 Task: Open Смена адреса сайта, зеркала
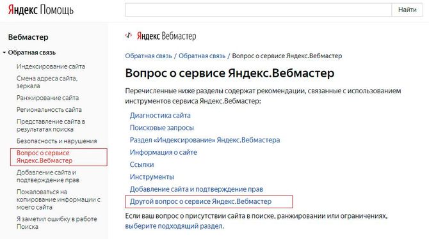coord(47,82)
